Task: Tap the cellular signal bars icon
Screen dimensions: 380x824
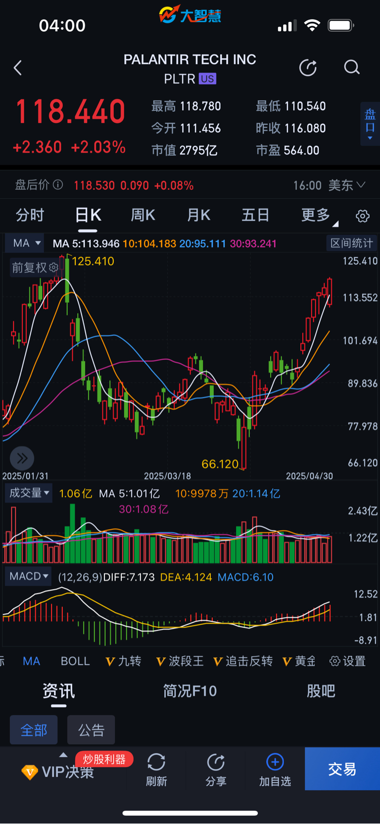Action: (x=287, y=25)
